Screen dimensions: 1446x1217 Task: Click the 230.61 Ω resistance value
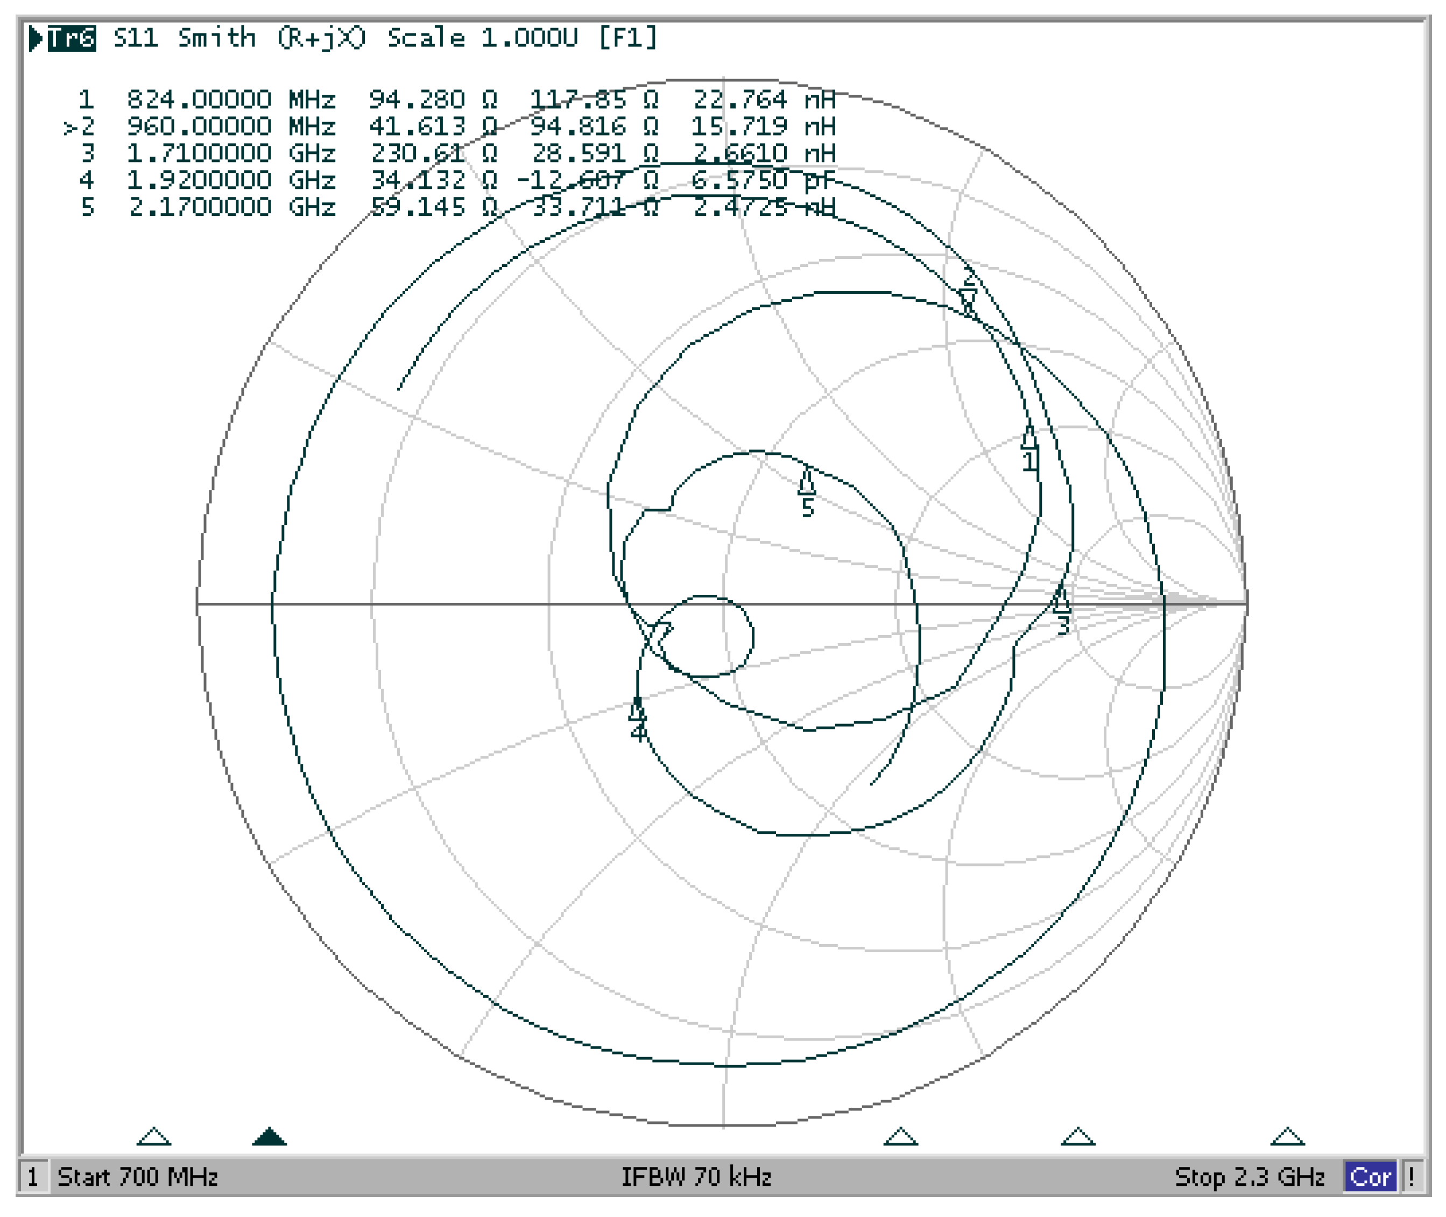click(x=433, y=153)
